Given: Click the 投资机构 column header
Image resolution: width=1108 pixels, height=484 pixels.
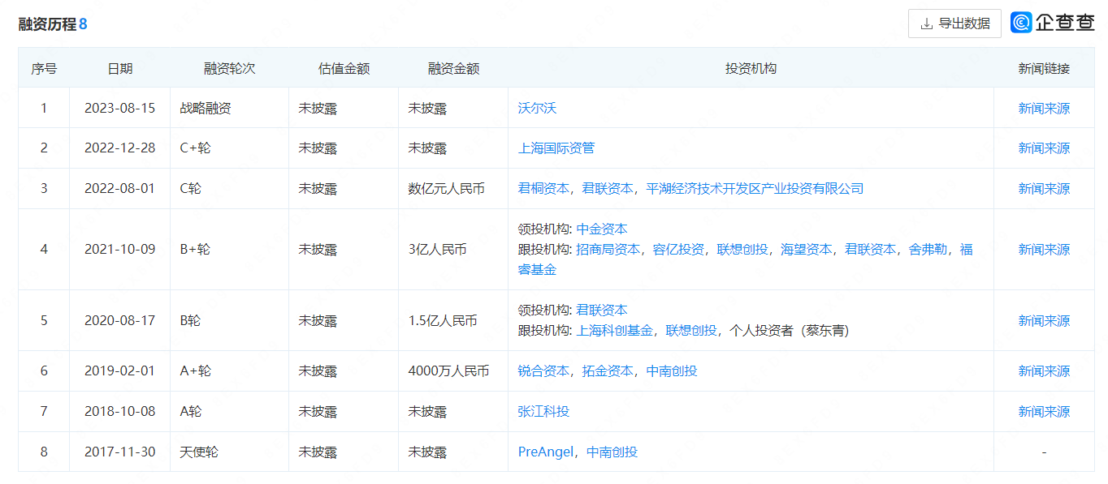Looking at the screenshot, I should [751, 68].
